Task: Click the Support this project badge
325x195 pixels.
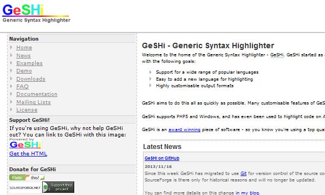Action: coord(58,187)
